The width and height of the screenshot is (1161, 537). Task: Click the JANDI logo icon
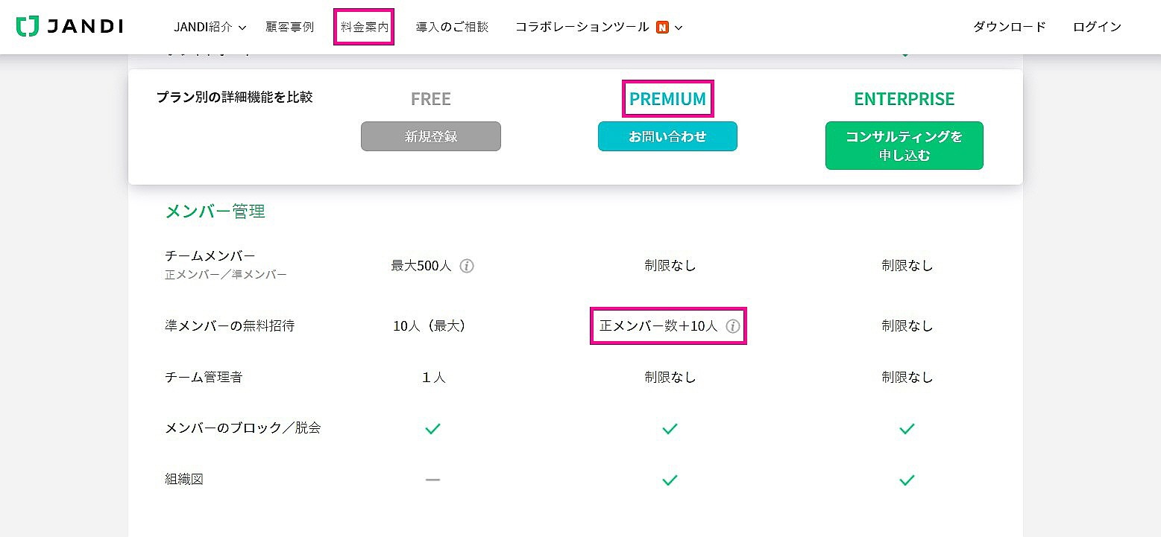point(28,27)
